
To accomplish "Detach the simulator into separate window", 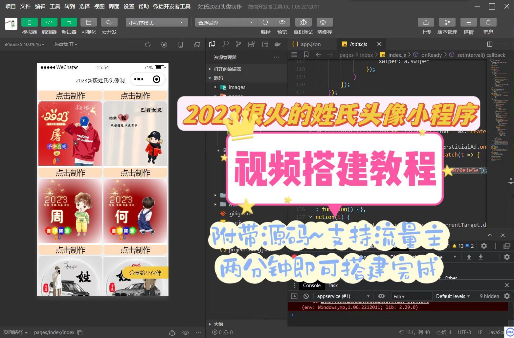I will [x=197, y=45].
